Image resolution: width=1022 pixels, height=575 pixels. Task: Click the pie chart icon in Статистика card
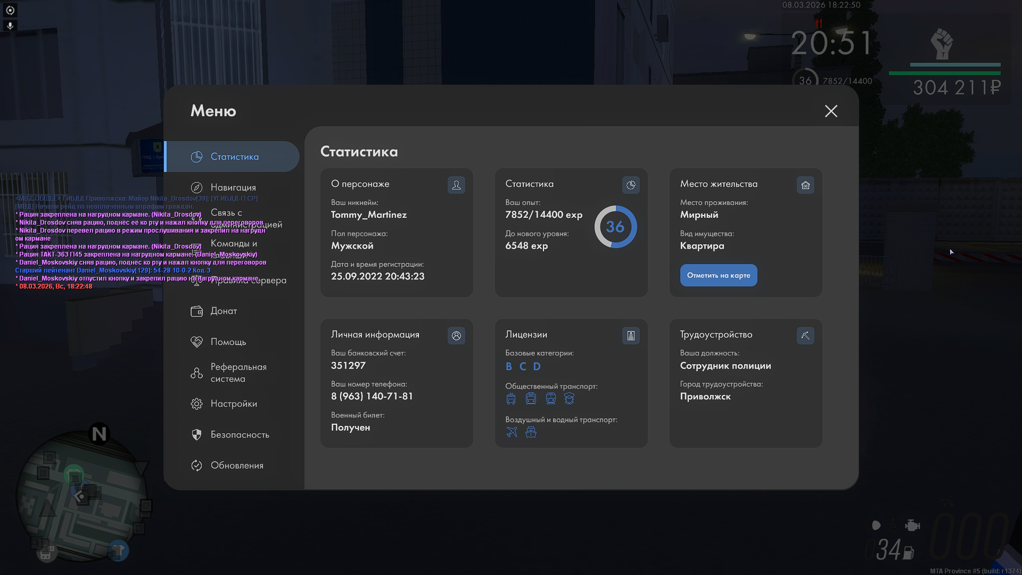pos(631,185)
